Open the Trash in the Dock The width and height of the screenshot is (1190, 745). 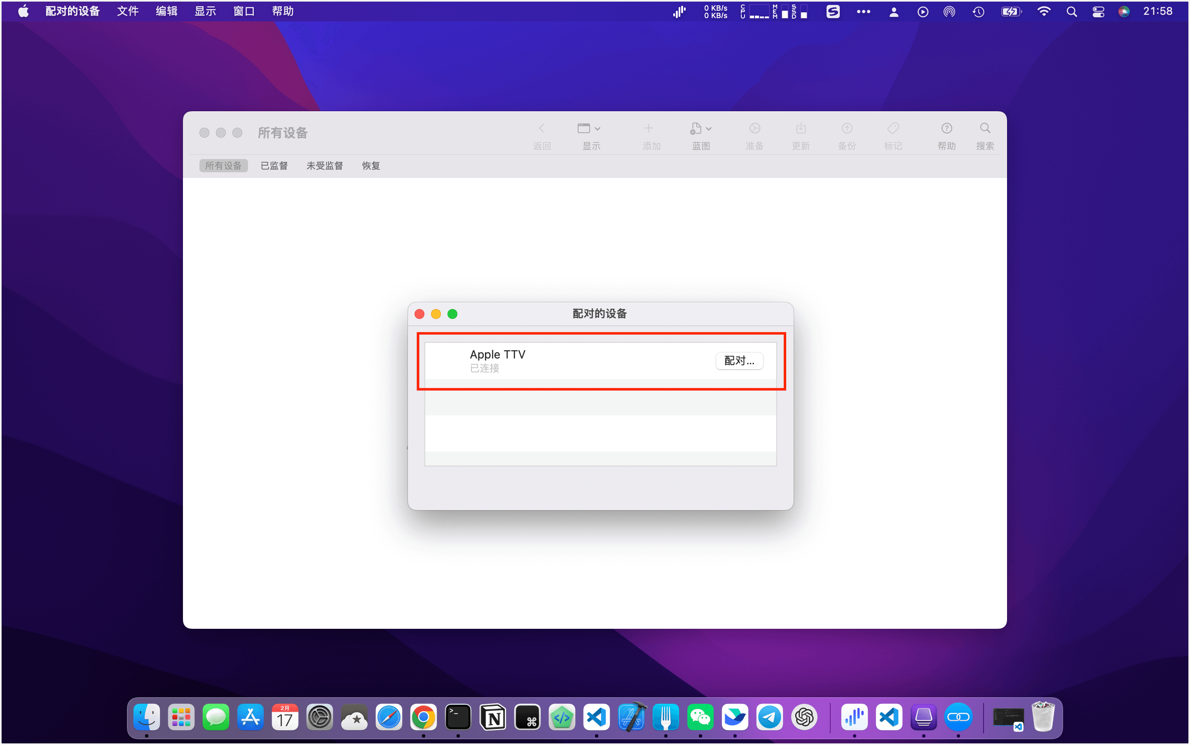[x=1042, y=717]
